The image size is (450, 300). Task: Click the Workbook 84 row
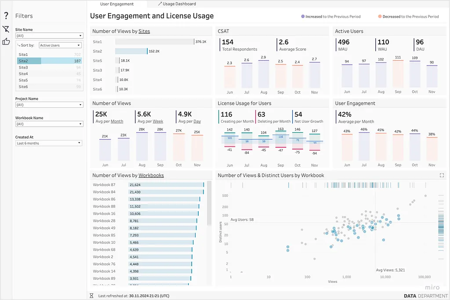pos(148,192)
